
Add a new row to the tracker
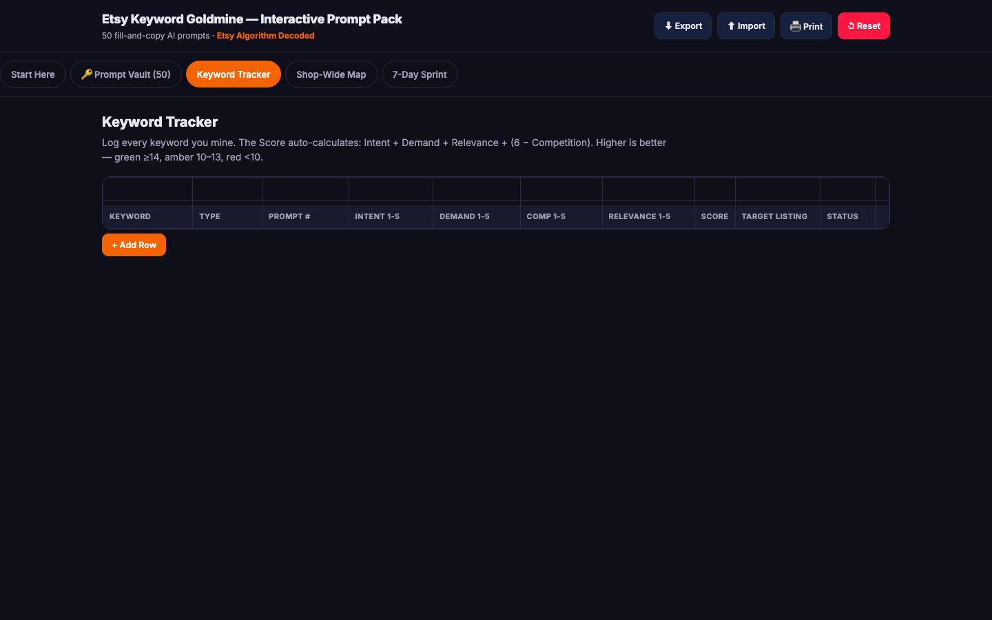tap(134, 245)
